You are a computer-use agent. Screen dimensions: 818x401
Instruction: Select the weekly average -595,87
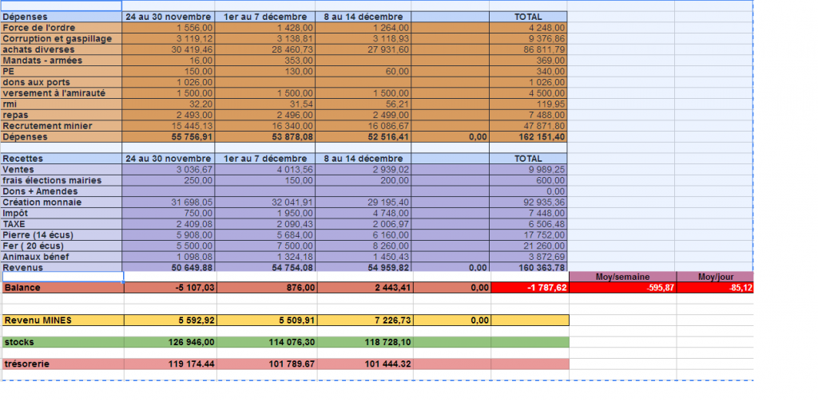pyautogui.click(x=623, y=288)
